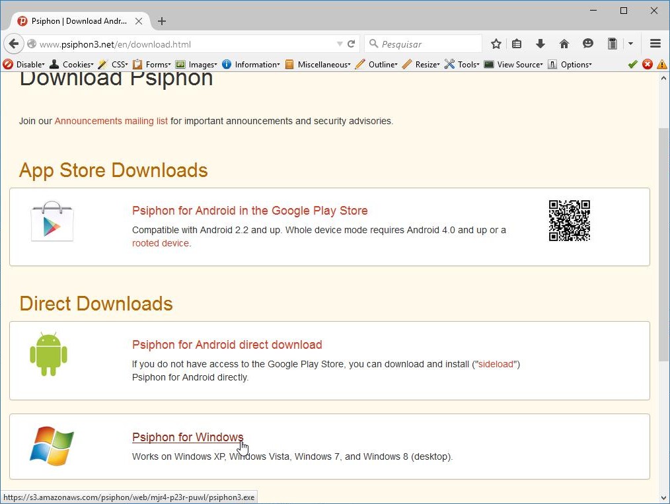Viewport: 670px width, 504px height.
Task: Open the Cookies toolbar menu
Action: click(71, 65)
